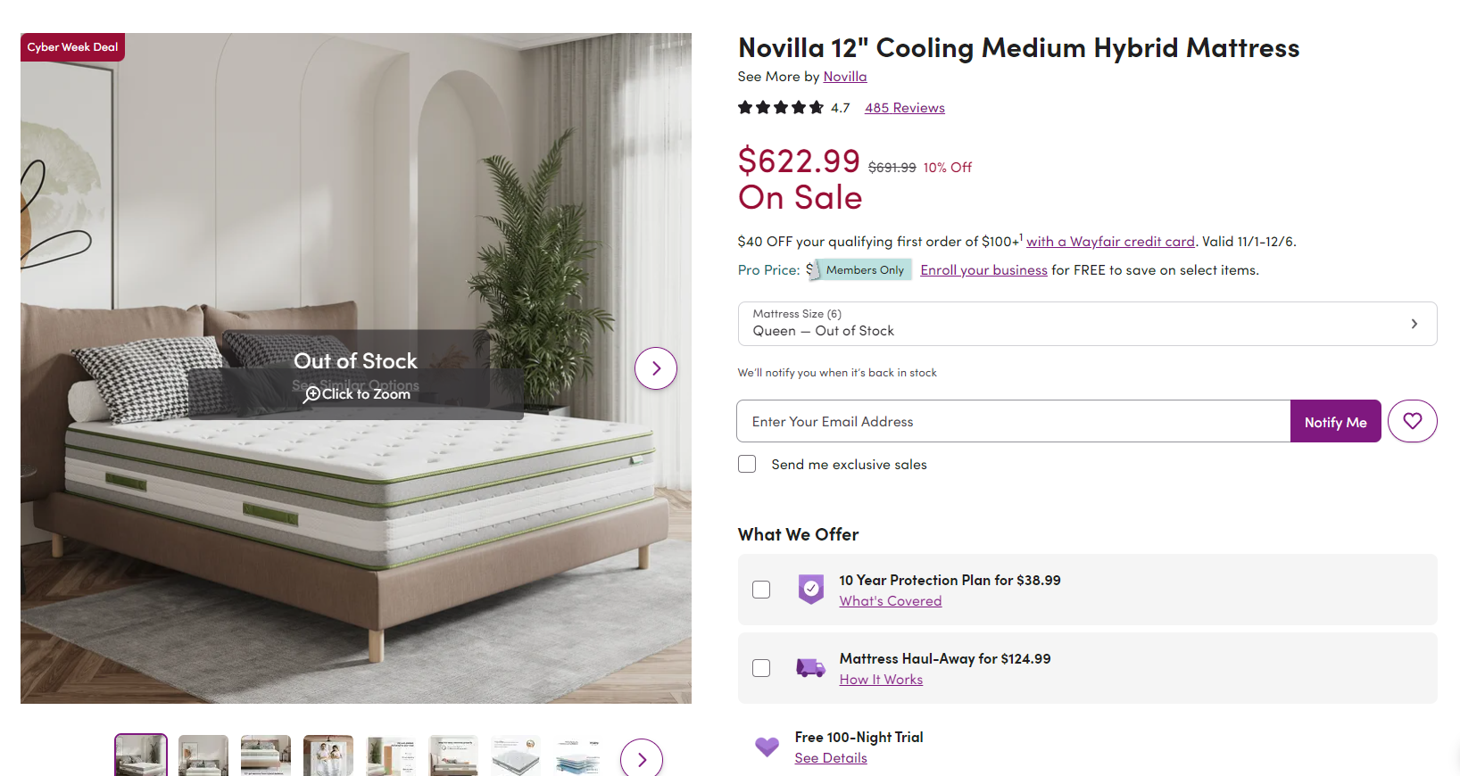Viewport: 1460px width, 776px height.
Task: Open 'What's Covered' link
Action: pos(890,601)
